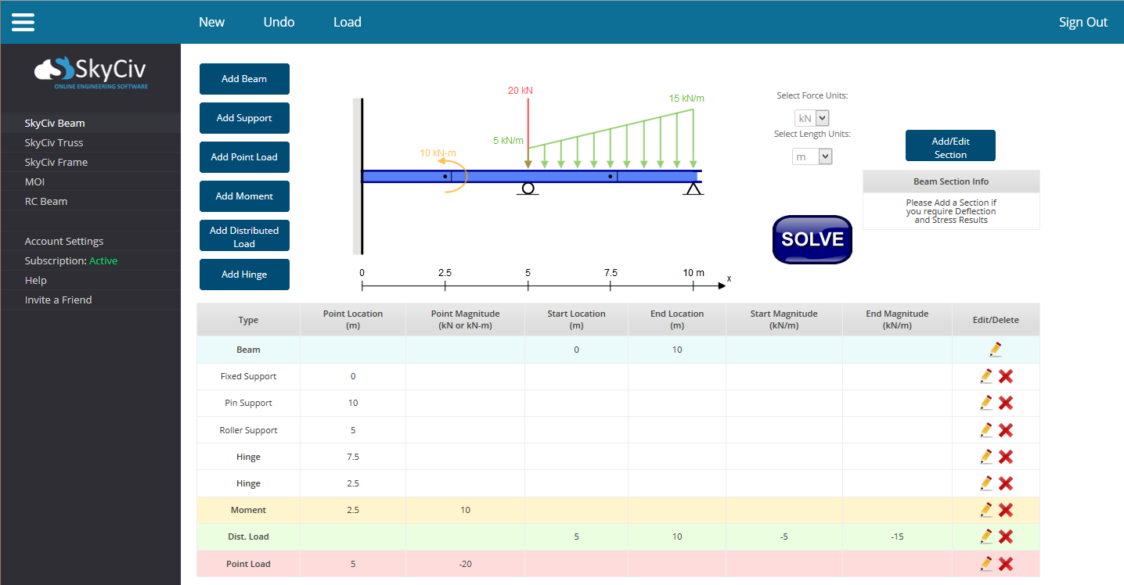Edit the Fixed Support entry
The height and width of the screenshot is (585, 1124).
coord(985,376)
